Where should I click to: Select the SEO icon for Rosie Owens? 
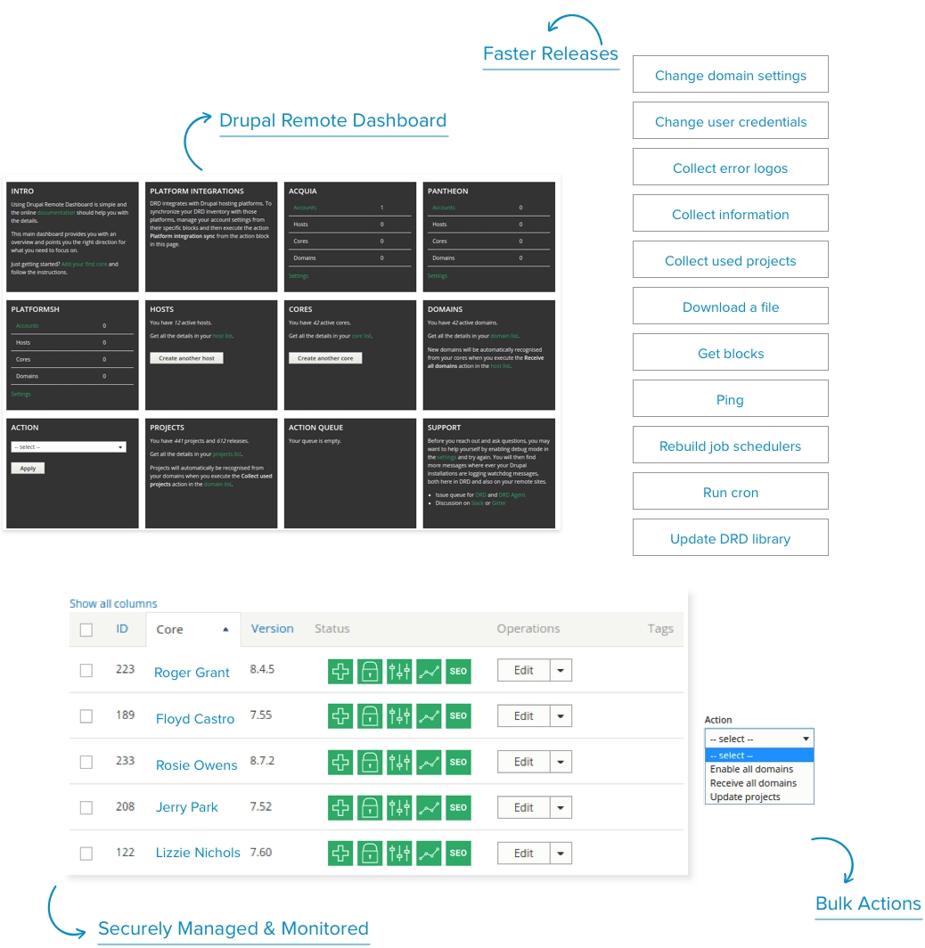[458, 762]
